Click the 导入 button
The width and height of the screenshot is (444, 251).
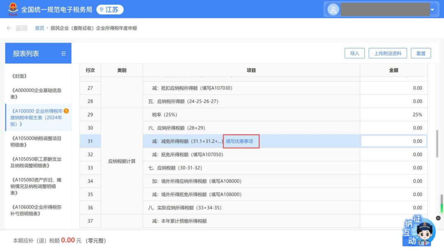point(354,53)
